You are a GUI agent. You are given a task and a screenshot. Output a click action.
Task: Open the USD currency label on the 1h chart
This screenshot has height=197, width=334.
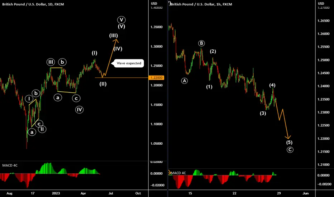click(321, 4)
